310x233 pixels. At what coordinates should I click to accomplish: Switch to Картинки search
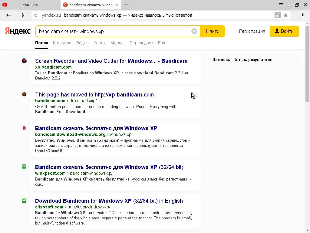click(x=62, y=43)
